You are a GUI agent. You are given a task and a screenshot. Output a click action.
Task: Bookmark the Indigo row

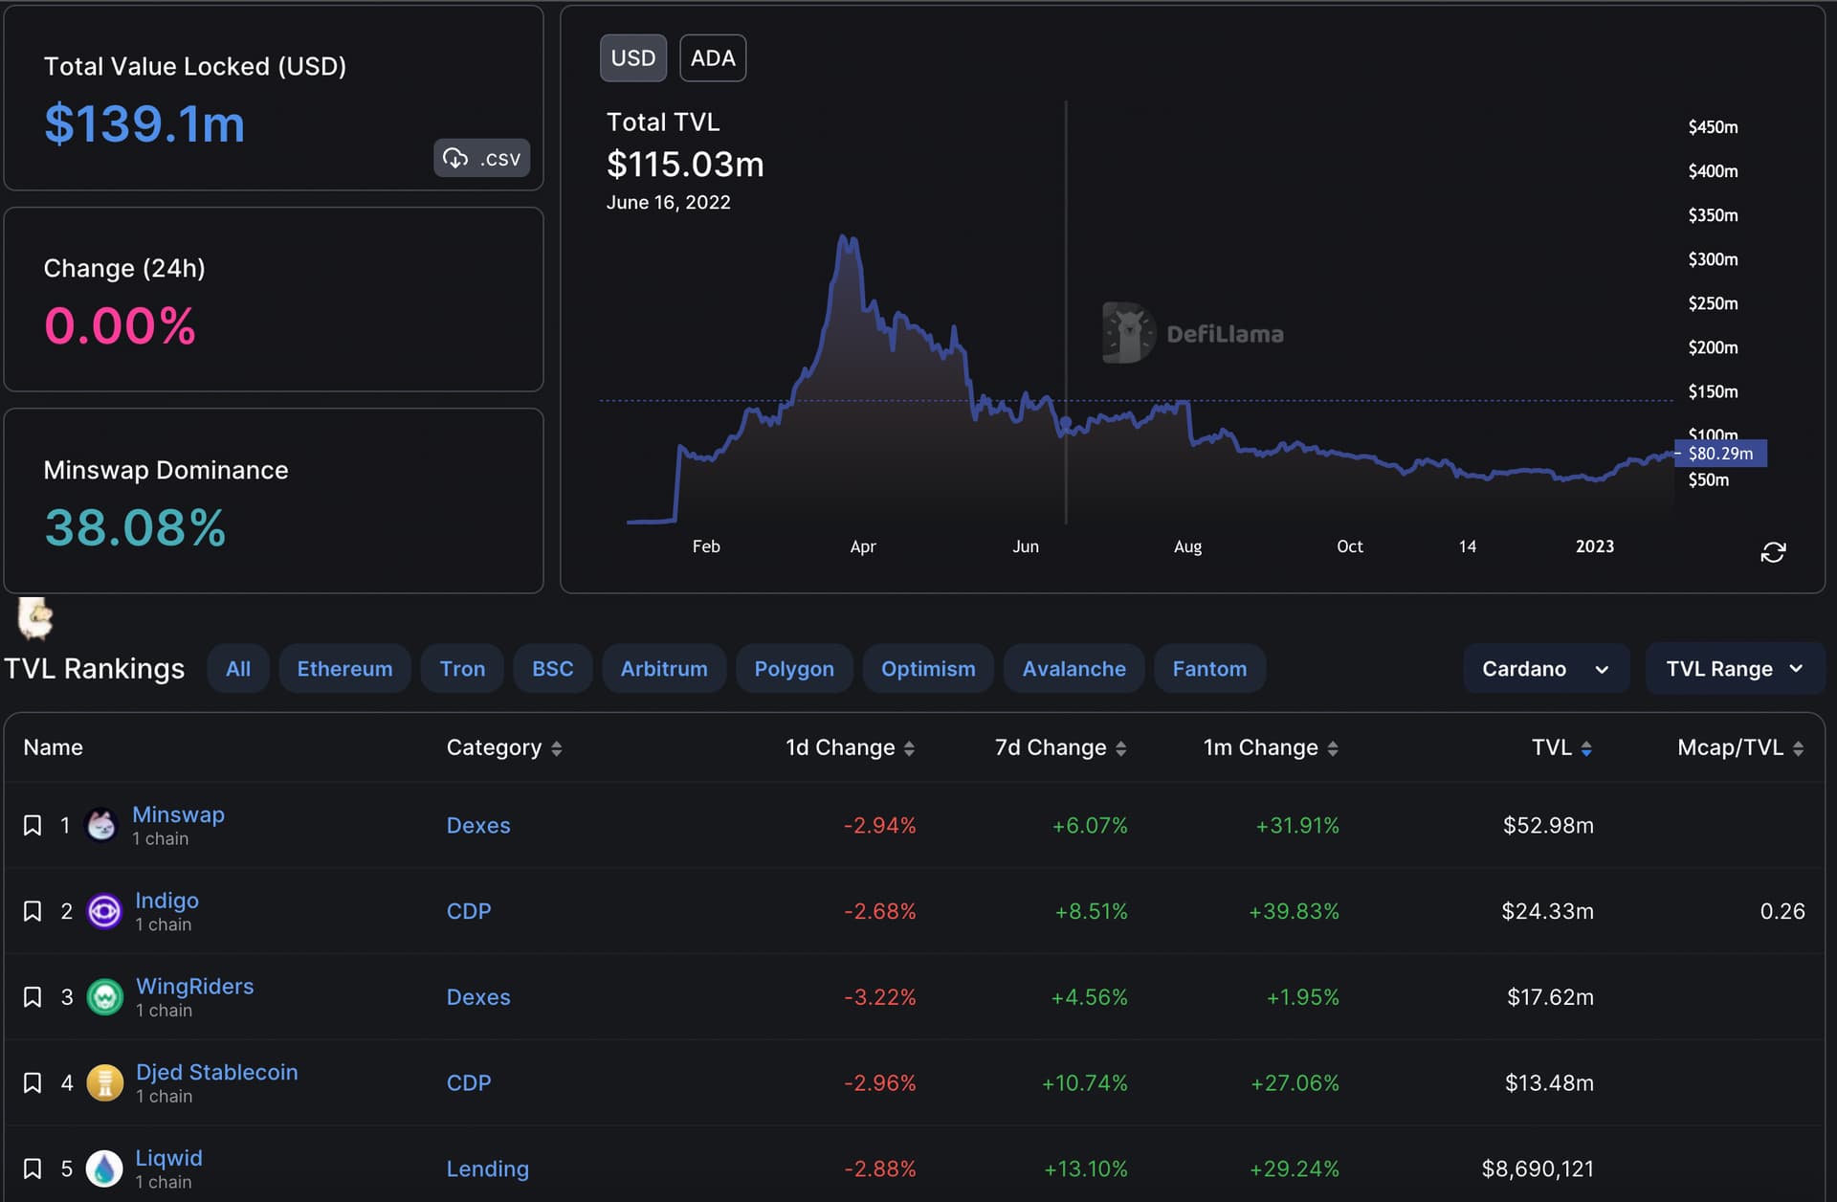[33, 911]
